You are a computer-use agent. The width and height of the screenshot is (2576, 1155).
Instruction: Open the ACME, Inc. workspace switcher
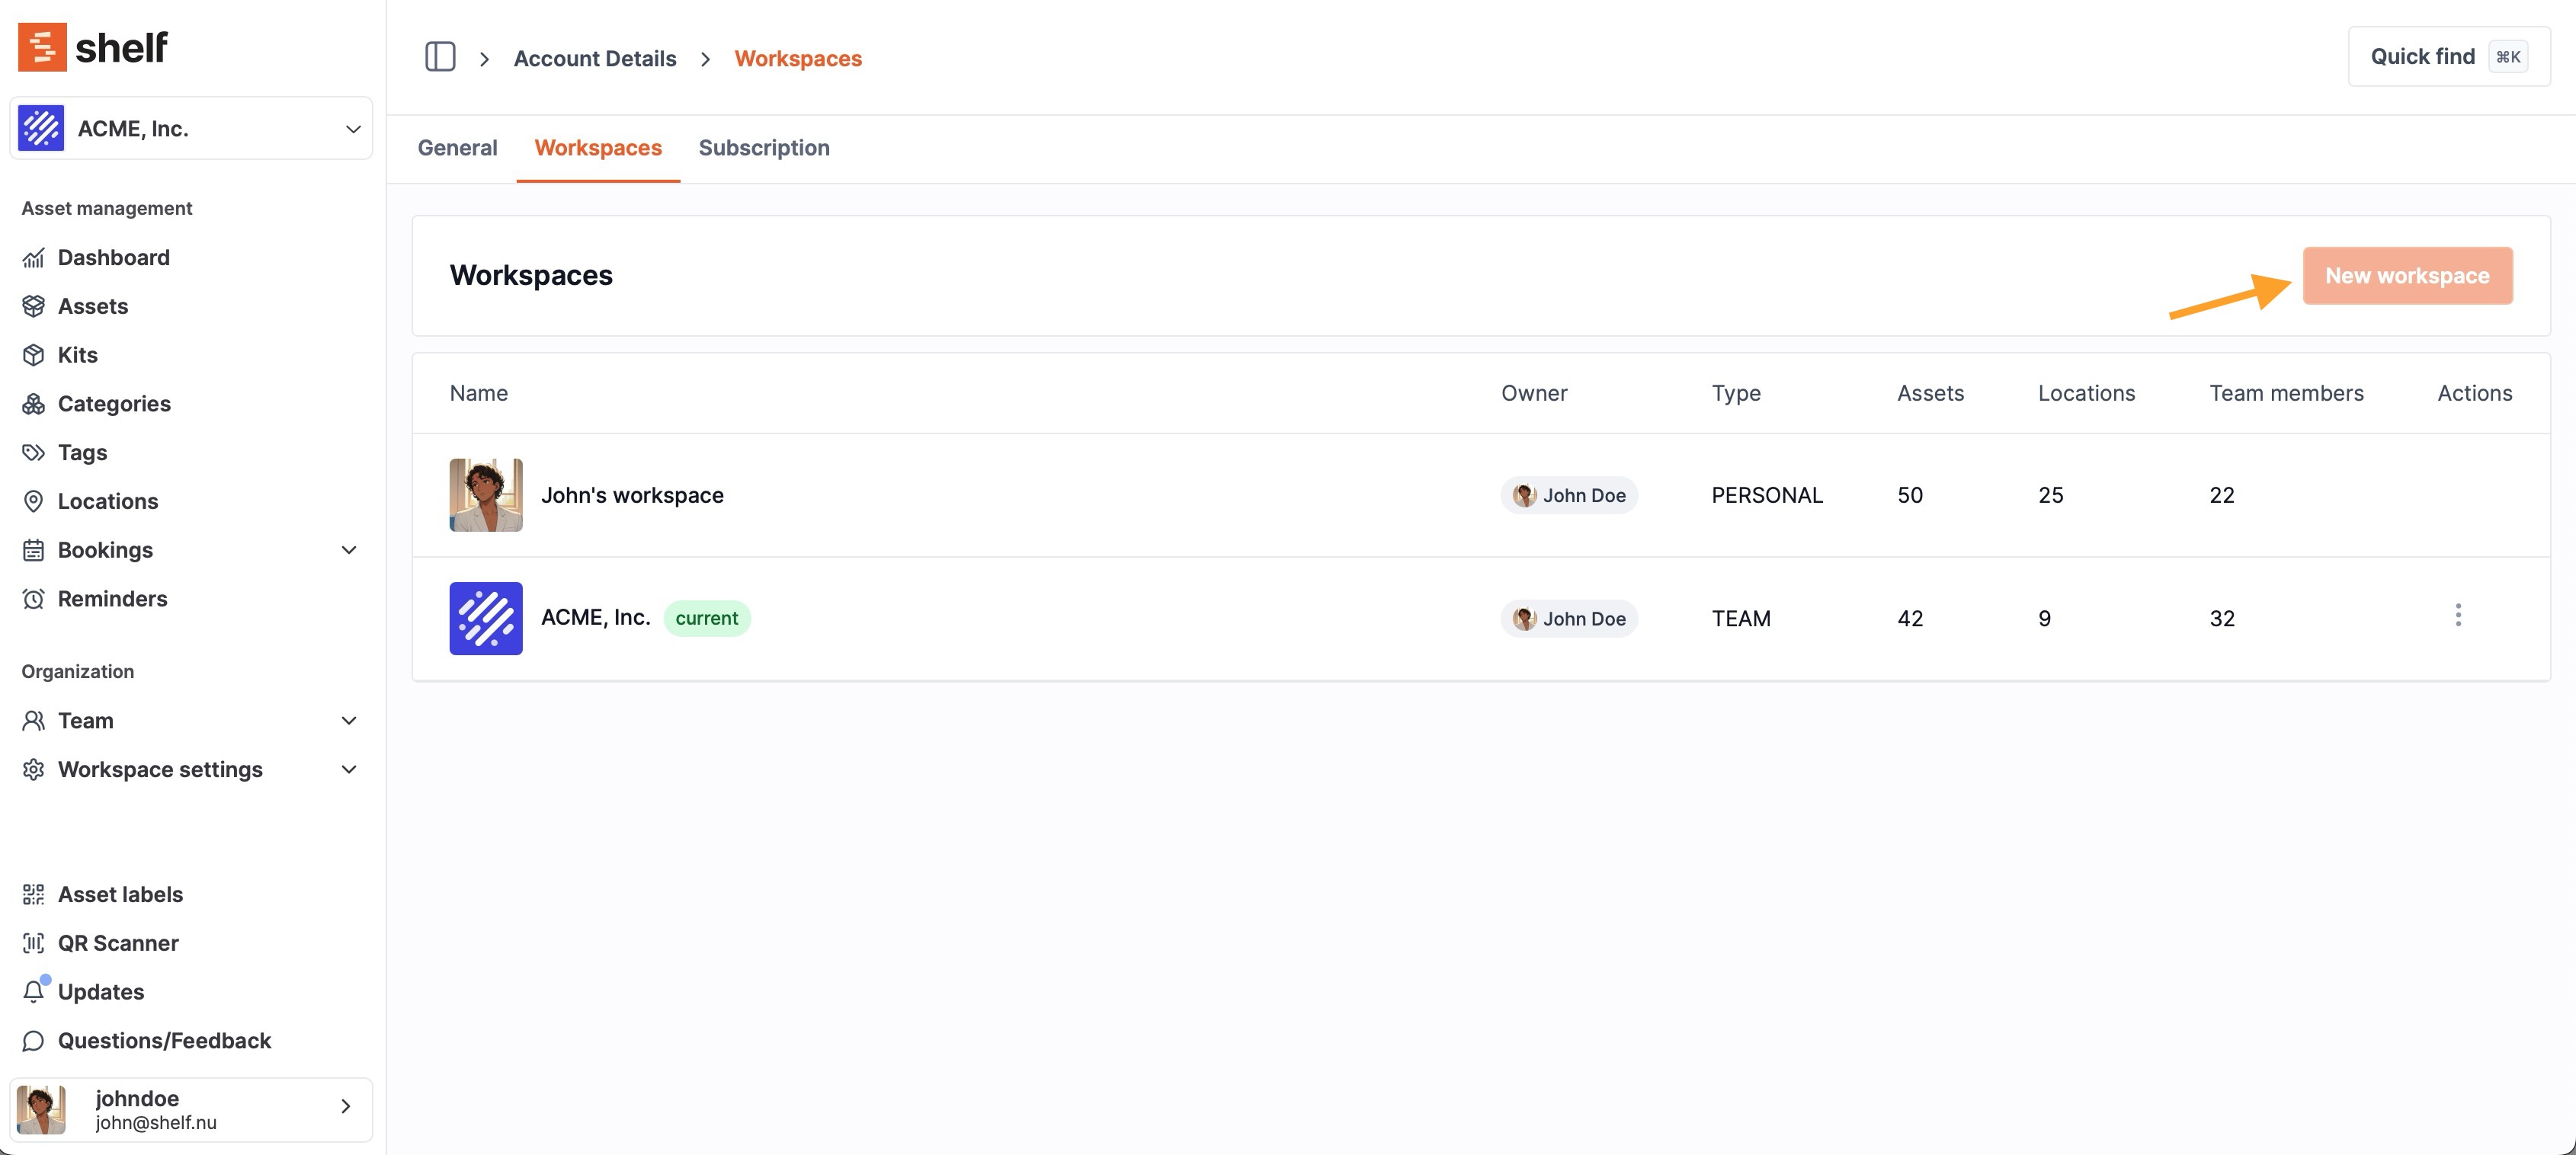click(x=191, y=128)
